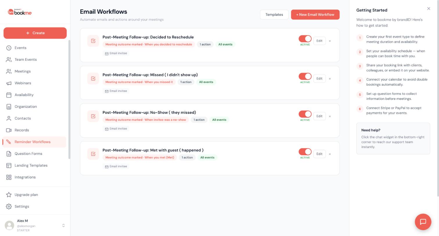Switch off the No-Show workflow toggle

coord(305,114)
